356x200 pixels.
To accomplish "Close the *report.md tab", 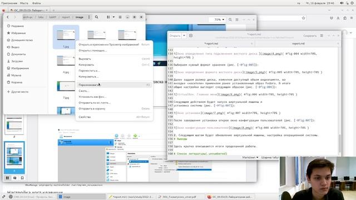I will click(251, 43).
